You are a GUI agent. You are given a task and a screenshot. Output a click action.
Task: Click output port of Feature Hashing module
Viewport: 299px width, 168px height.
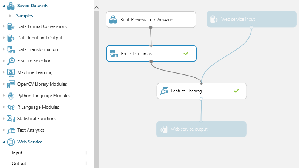click(201, 99)
